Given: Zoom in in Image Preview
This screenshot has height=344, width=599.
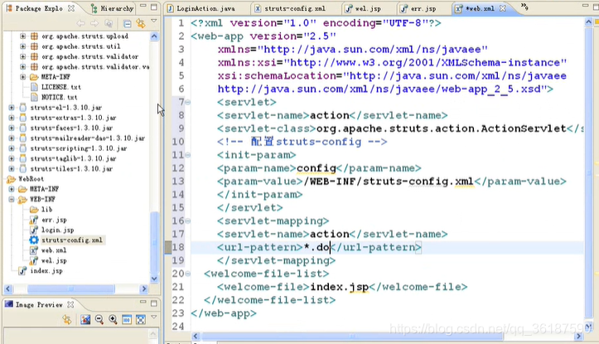Looking at the screenshot, I should pyautogui.click(x=113, y=319).
